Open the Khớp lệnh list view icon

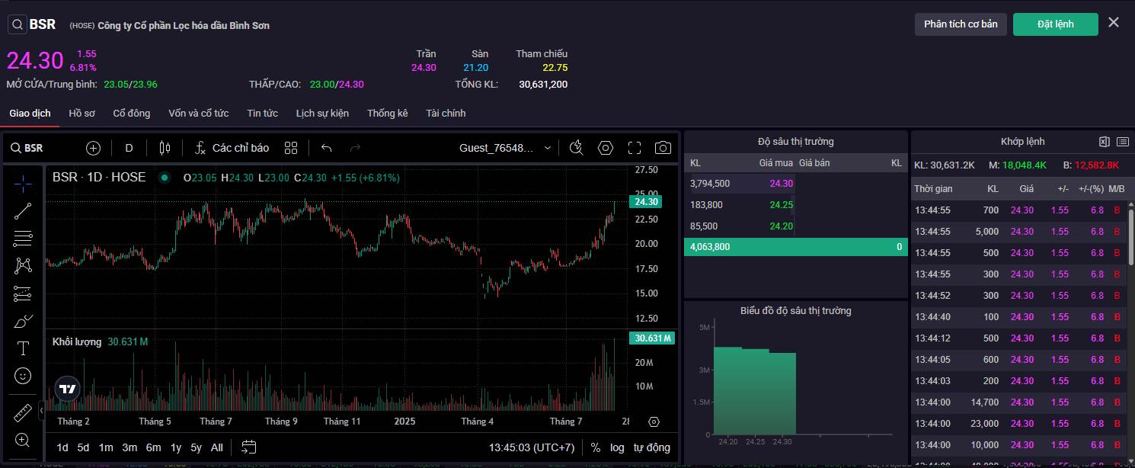tap(1123, 142)
